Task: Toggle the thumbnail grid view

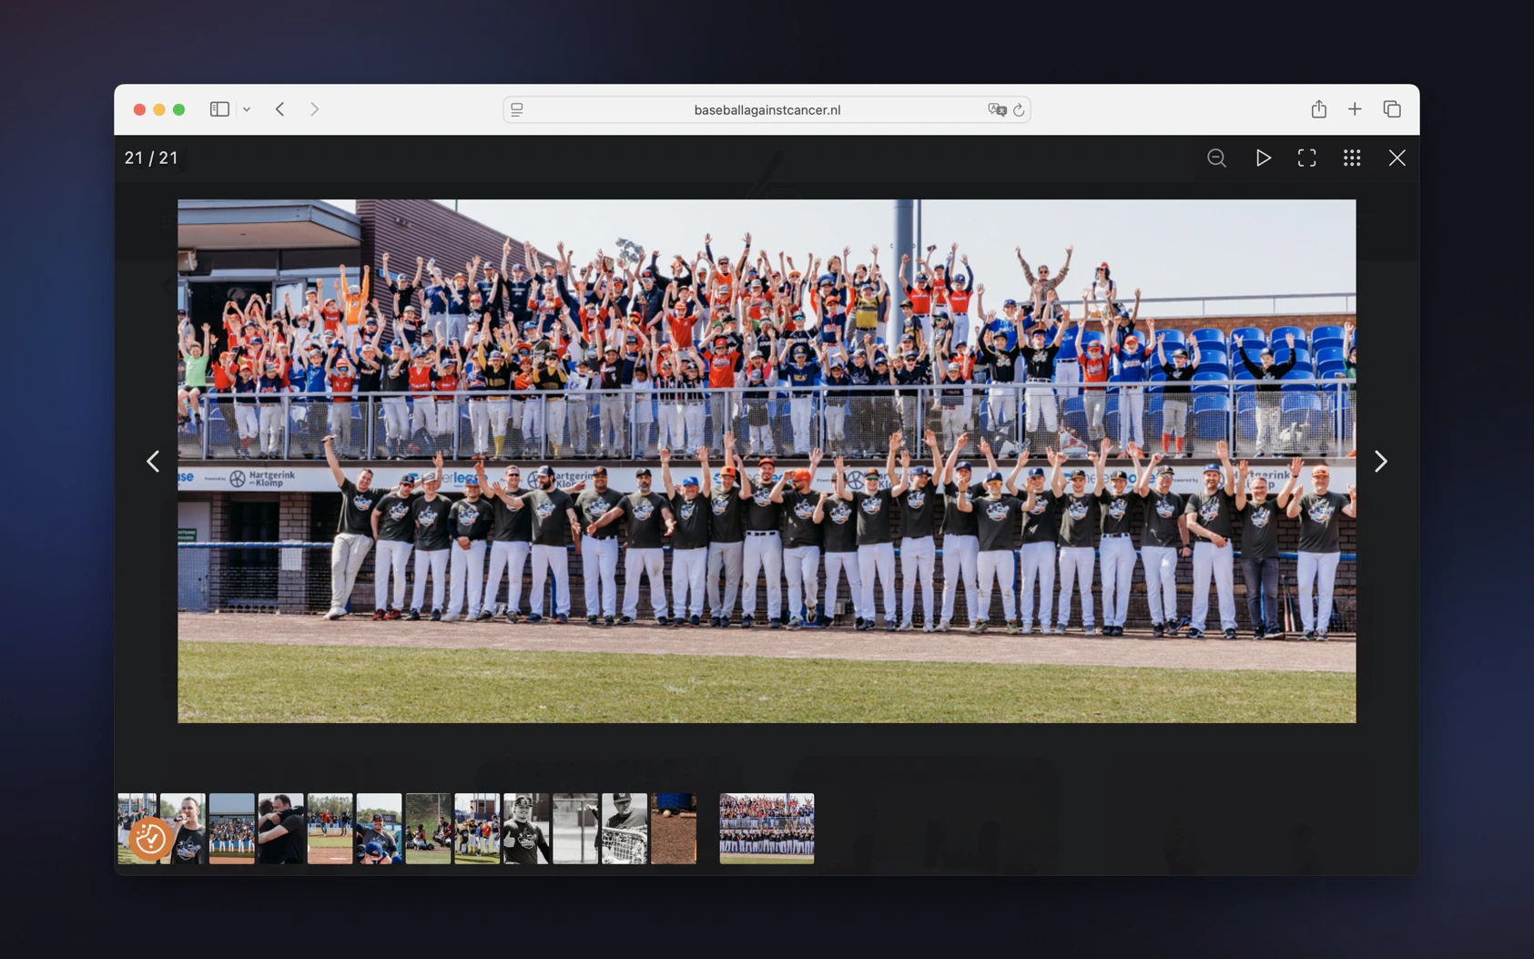Action: [1352, 158]
